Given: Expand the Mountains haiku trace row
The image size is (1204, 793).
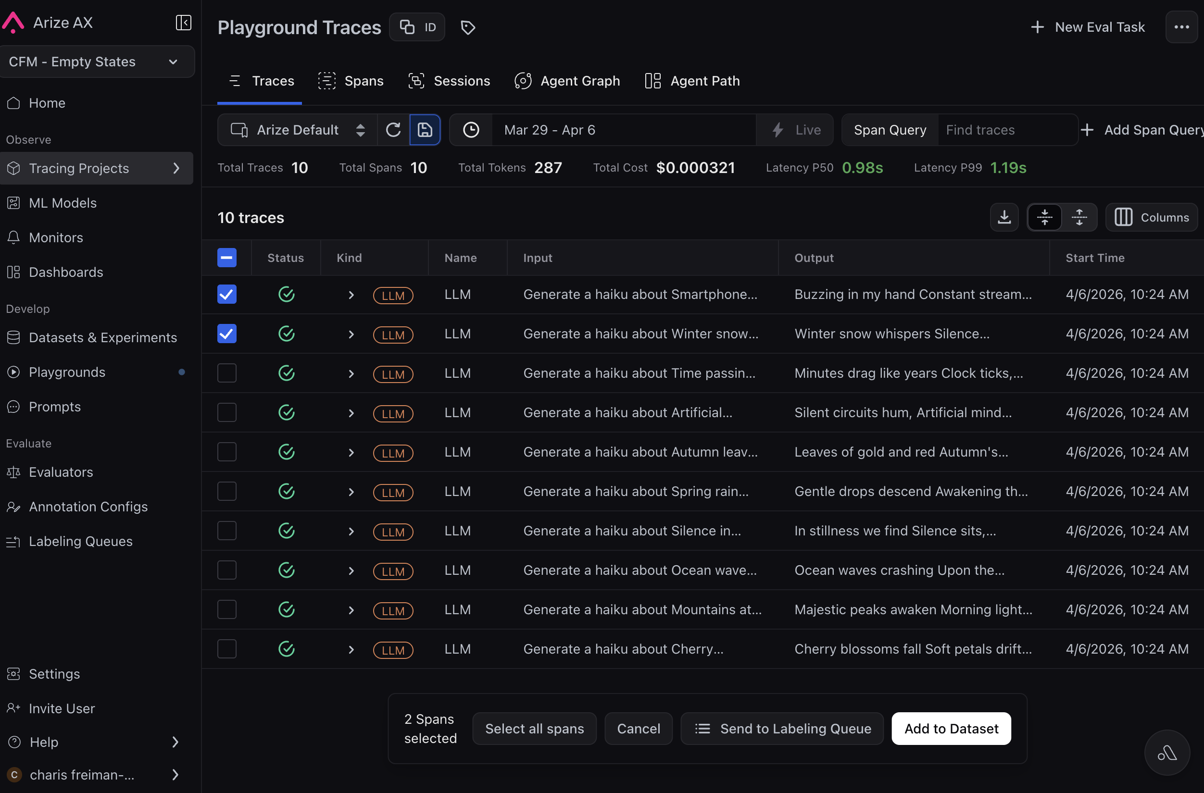Looking at the screenshot, I should click(351, 610).
